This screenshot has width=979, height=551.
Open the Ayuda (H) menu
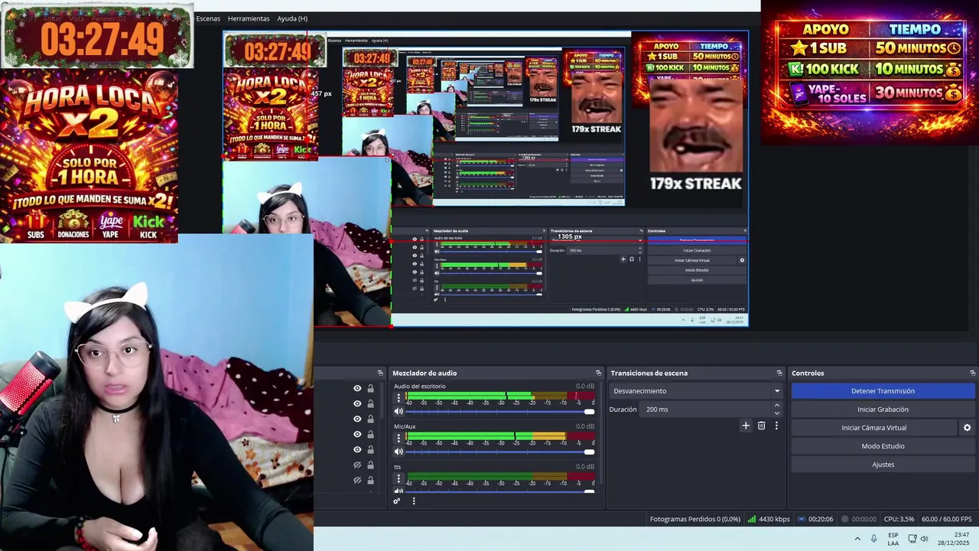coord(292,18)
